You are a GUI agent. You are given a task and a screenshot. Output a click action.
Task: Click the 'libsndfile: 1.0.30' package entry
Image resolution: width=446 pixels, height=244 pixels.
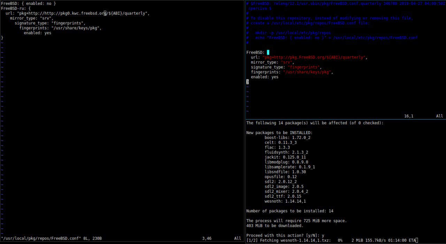[x=285, y=172]
